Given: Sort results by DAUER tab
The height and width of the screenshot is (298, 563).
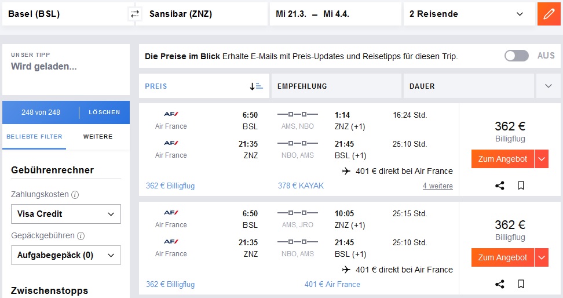Looking at the screenshot, I should [x=469, y=86].
